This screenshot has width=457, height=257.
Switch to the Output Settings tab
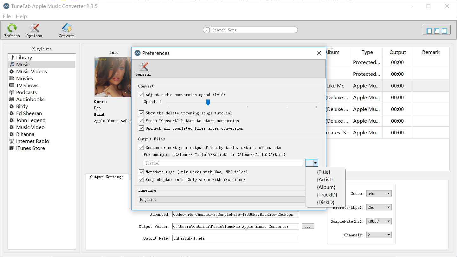coord(107,177)
